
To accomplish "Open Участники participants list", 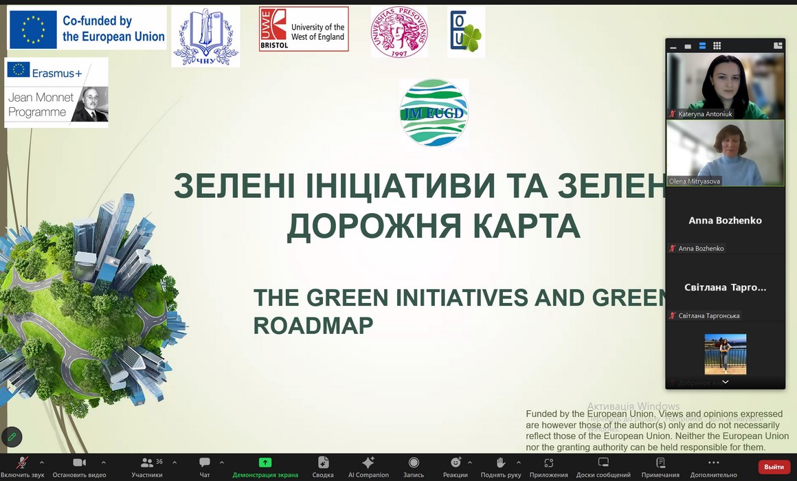I will 147,467.
